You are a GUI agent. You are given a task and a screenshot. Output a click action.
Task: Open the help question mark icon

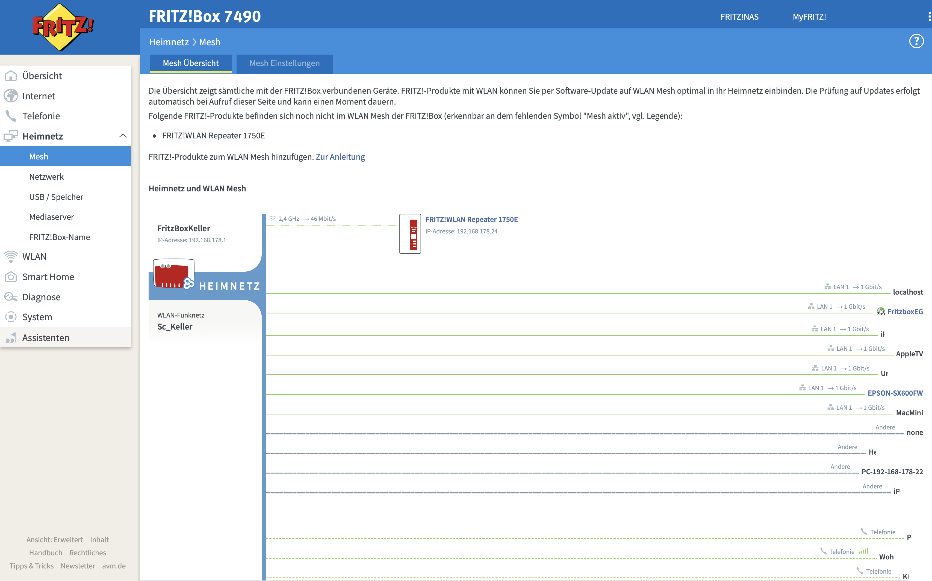[916, 41]
